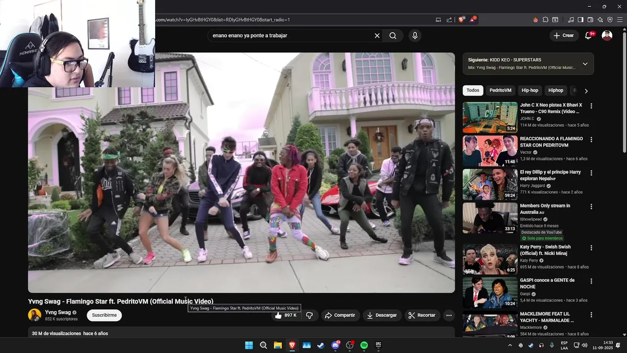This screenshot has width=627, height=353.
Task: Click the install/cast screen icon in address bar
Action: (438, 20)
